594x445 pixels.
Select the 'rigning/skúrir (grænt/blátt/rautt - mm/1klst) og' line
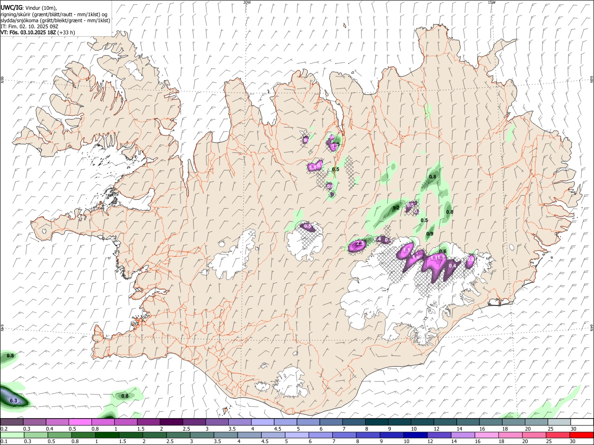click(54, 14)
